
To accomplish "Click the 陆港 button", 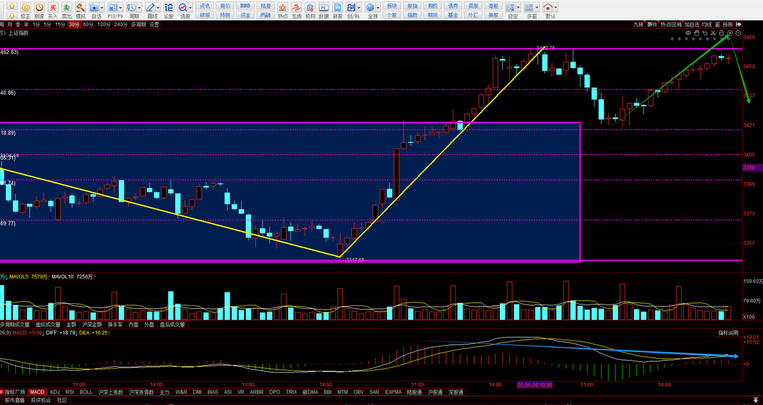I will coord(265,6).
